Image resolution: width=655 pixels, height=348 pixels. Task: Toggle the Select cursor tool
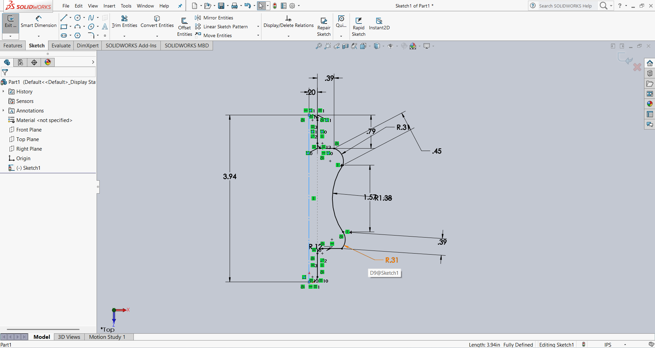point(261,6)
